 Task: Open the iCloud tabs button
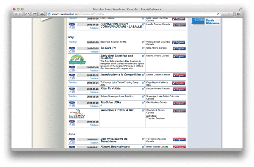click(28, 14)
